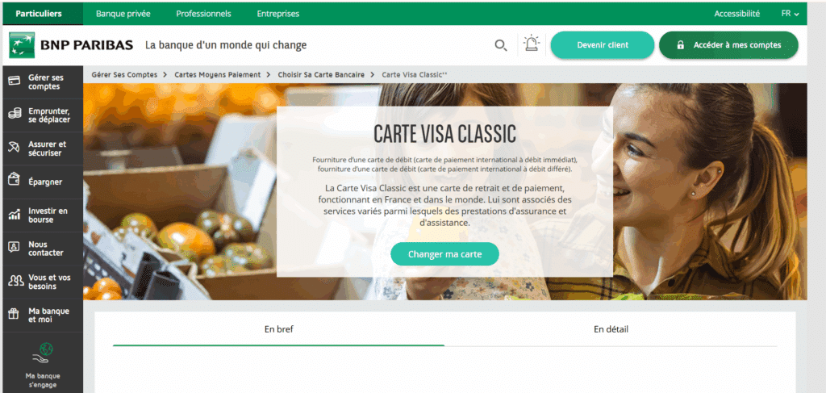
Task: Click the Changer ma carte button
Action: click(444, 254)
